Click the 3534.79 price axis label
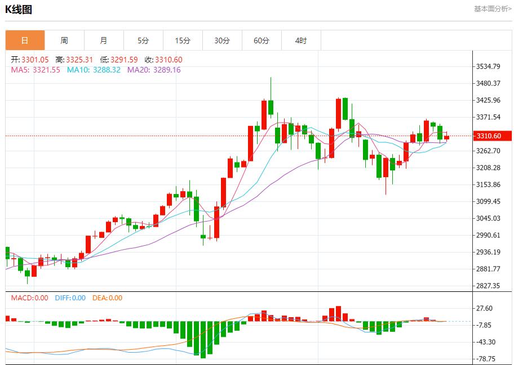 tap(489, 66)
